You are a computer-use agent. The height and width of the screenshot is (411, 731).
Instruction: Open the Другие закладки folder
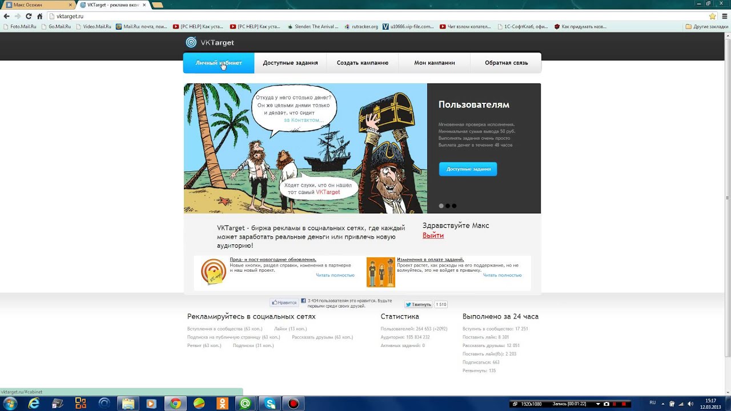(x=706, y=26)
